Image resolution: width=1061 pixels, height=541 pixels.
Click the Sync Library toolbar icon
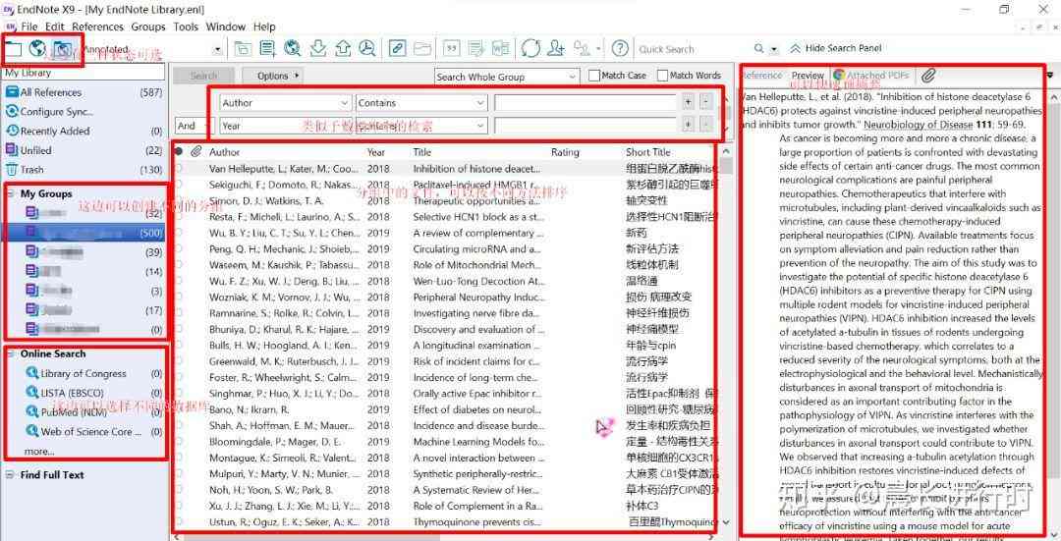coord(531,48)
